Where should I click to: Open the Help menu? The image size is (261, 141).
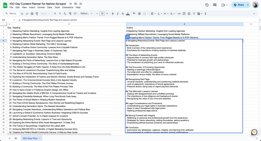coord(78,7)
